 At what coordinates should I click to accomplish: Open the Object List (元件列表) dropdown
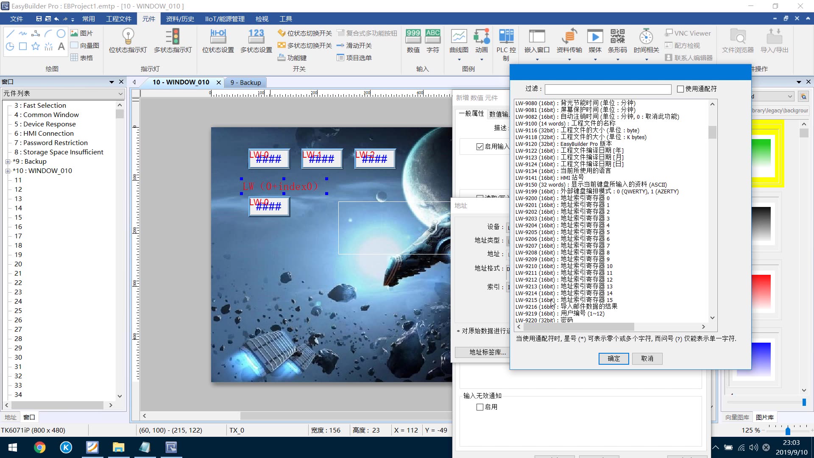click(x=63, y=94)
